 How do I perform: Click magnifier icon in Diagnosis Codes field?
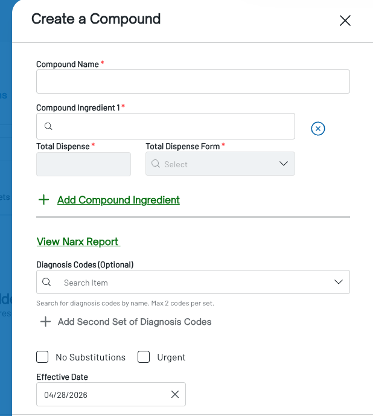[x=46, y=282]
